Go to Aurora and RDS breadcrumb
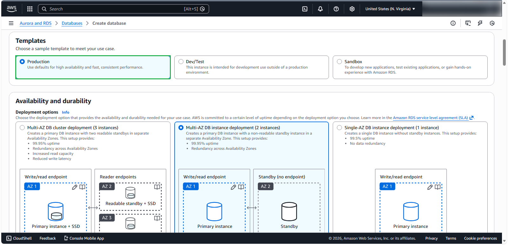 36,23
